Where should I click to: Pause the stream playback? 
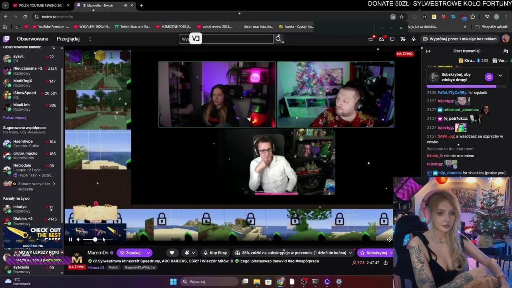(70, 240)
